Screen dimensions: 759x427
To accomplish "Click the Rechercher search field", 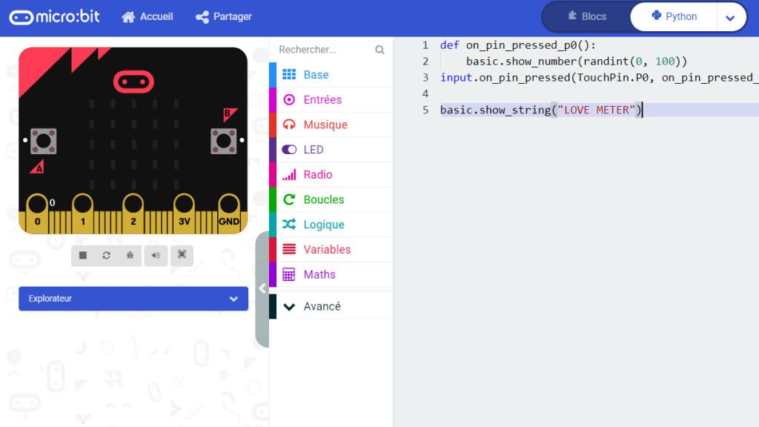I will [325, 50].
